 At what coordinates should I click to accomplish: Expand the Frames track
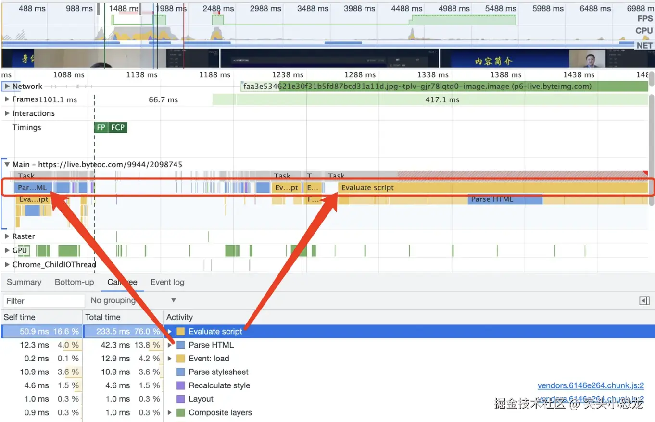pyautogui.click(x=7, y=99)
